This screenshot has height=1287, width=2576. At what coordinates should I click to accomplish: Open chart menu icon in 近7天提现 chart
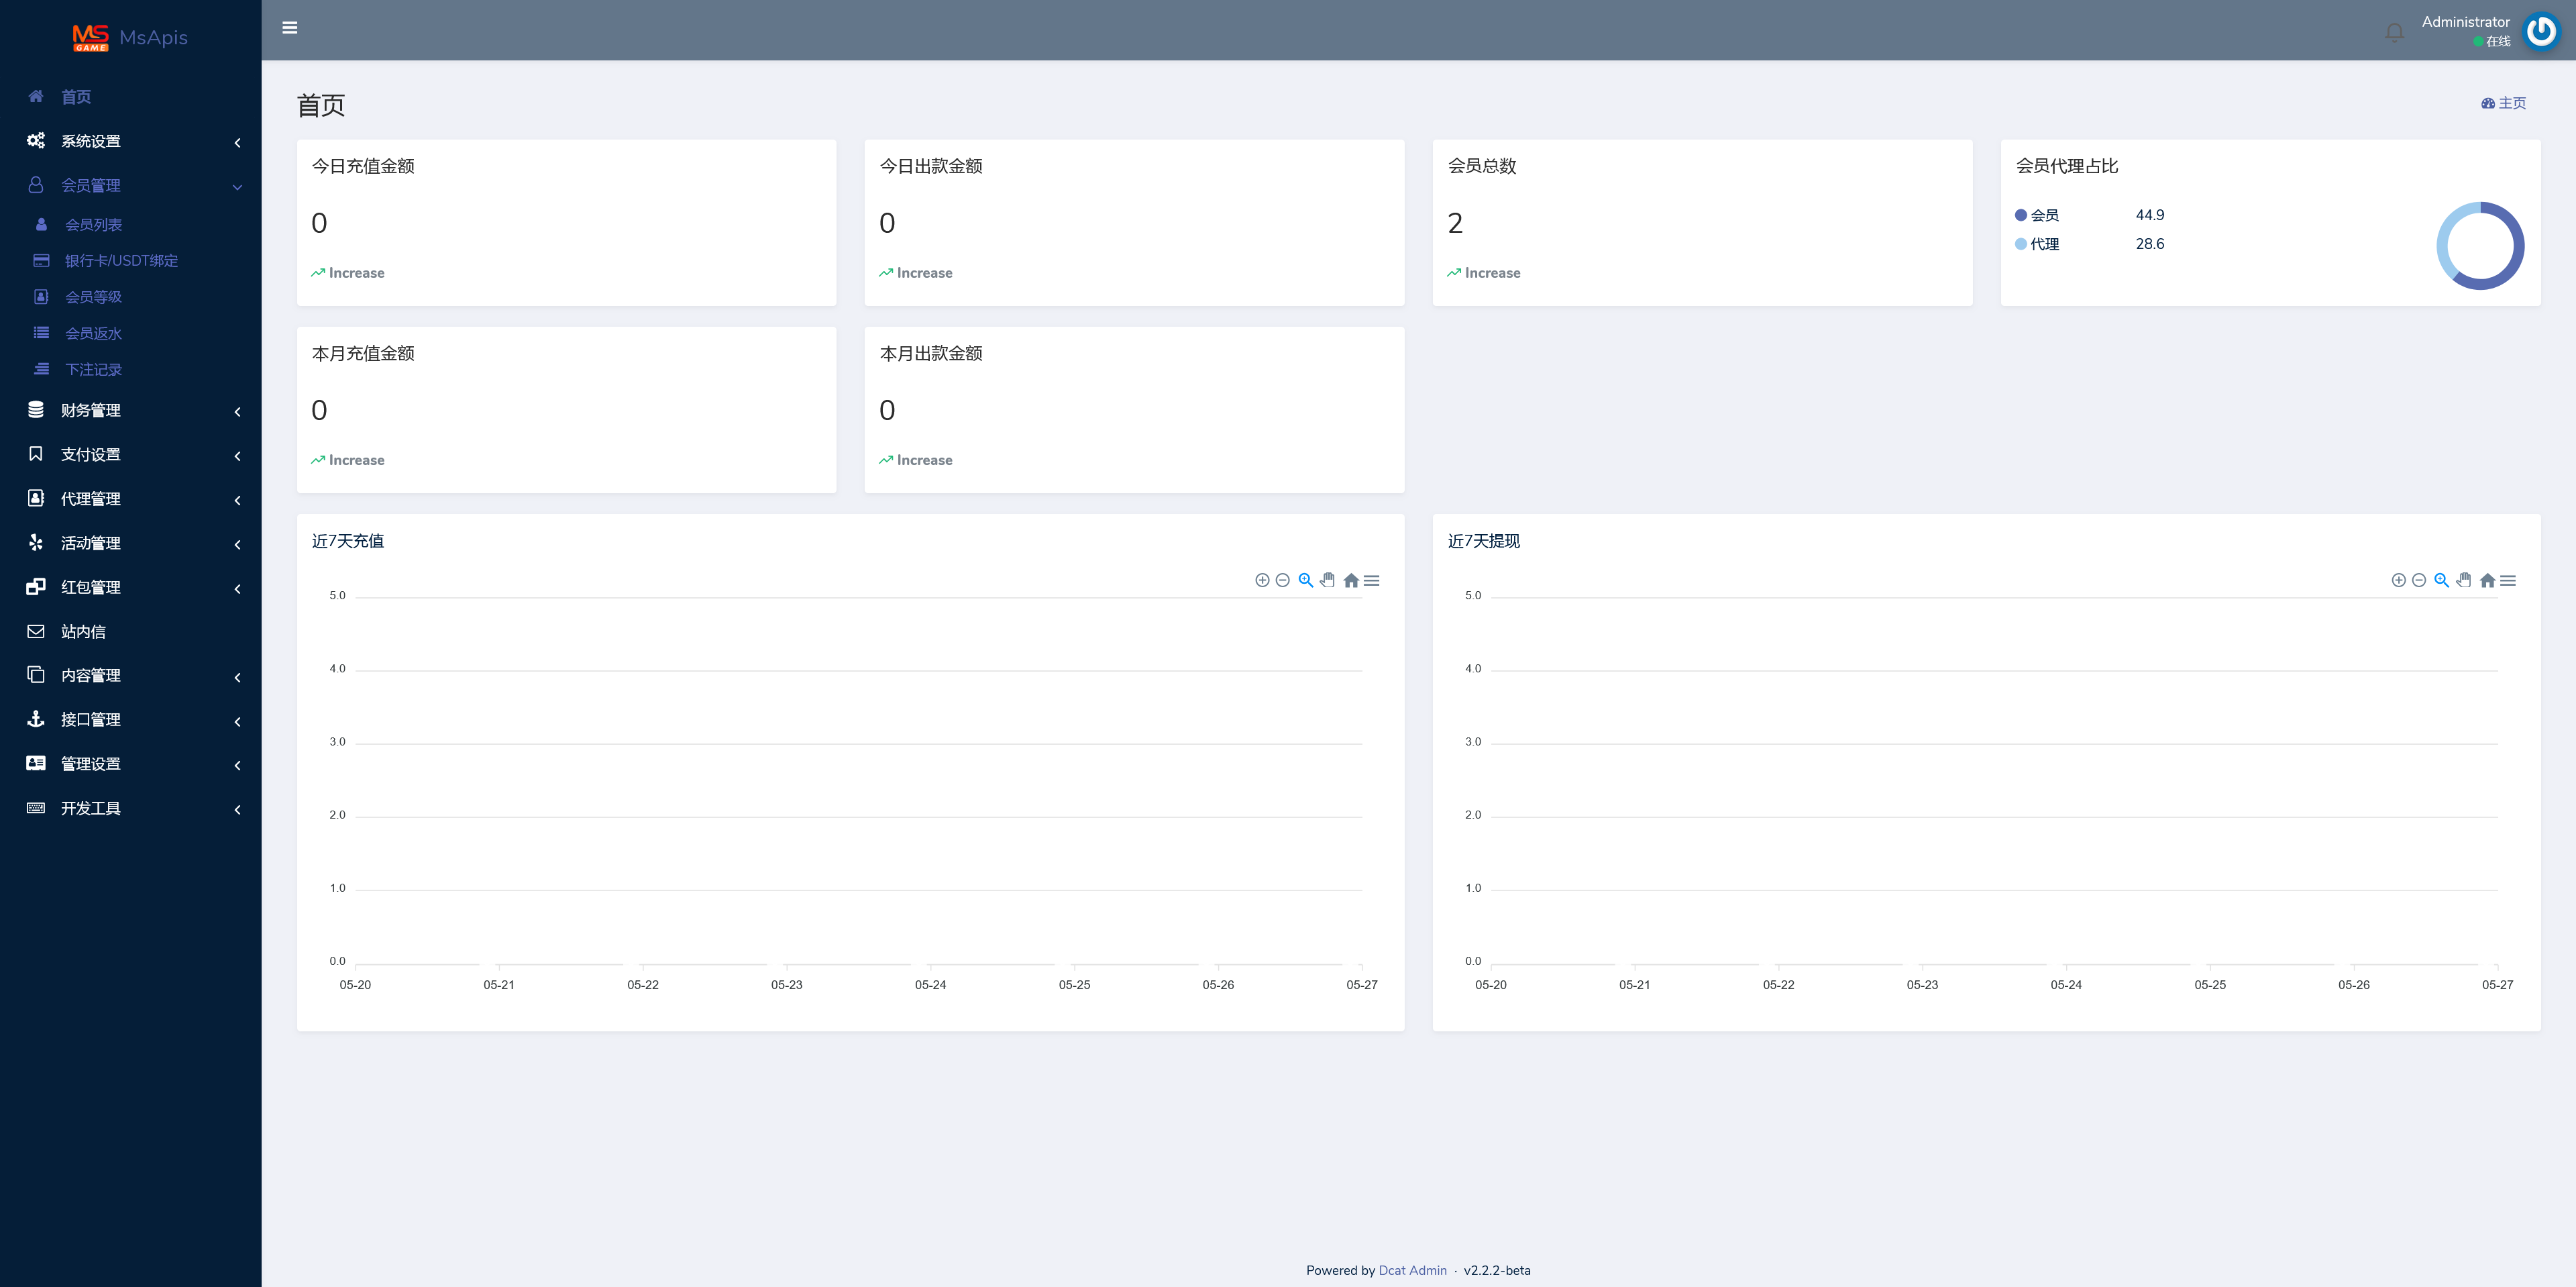[2508, 580]
